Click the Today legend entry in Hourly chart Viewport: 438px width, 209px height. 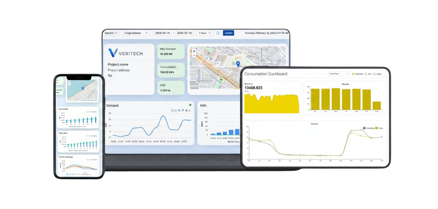click(x=378, y=128)
